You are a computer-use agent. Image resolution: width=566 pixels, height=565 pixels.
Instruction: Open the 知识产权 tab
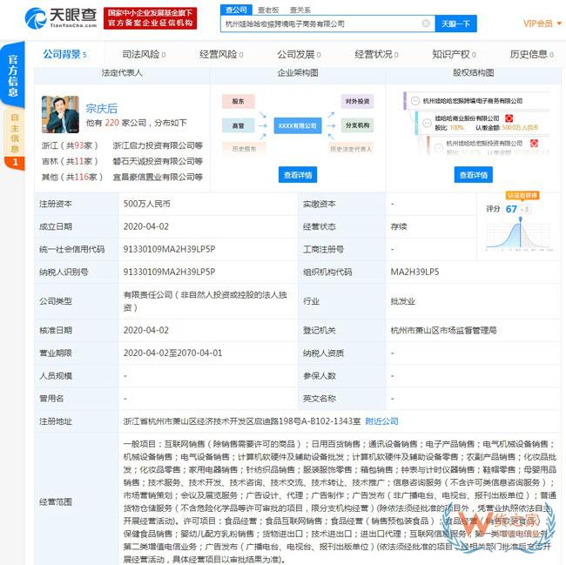pyautogui.click(x=454, y=55)
